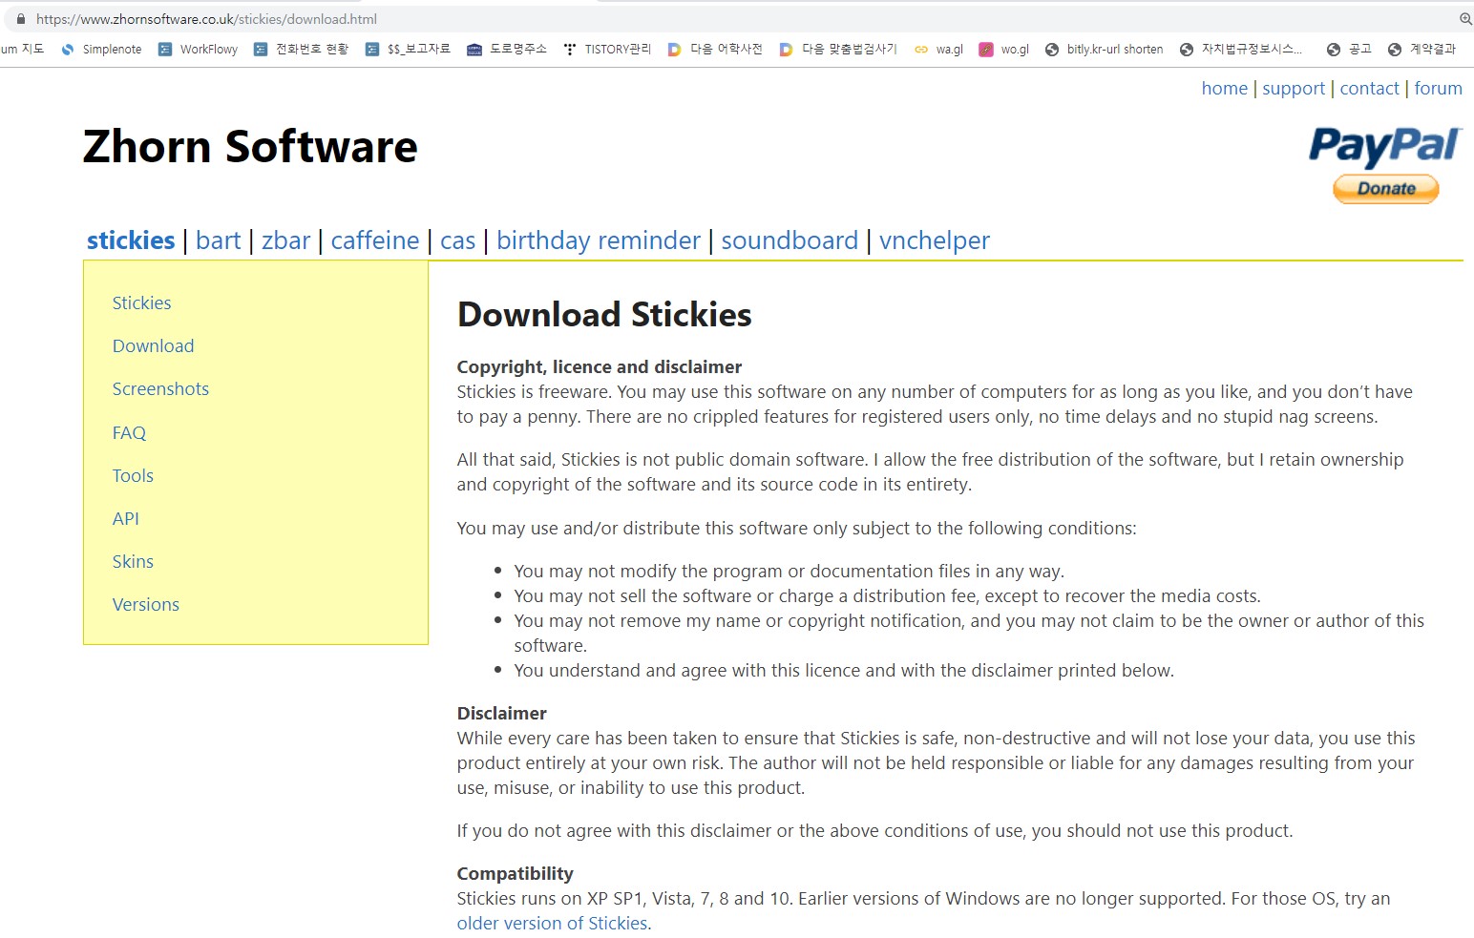Open the 공고 bookmark

point(1349,50)
